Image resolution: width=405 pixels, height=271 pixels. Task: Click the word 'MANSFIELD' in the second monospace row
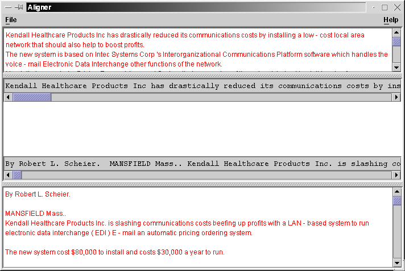(x=130, y=164)
